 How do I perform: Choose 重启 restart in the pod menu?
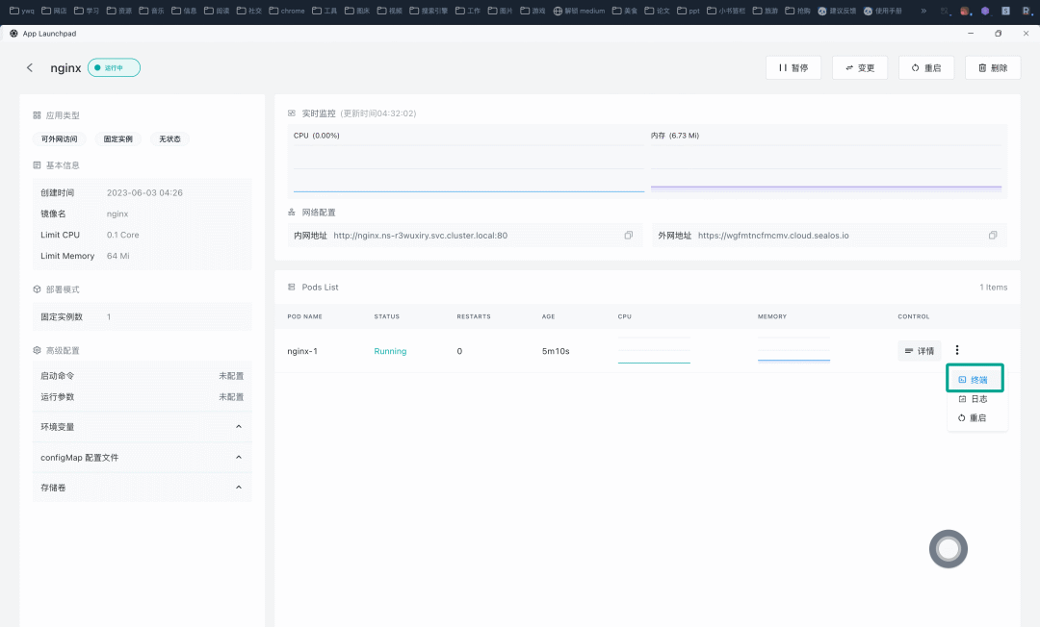pyautogui.click(x=975, y=417)
